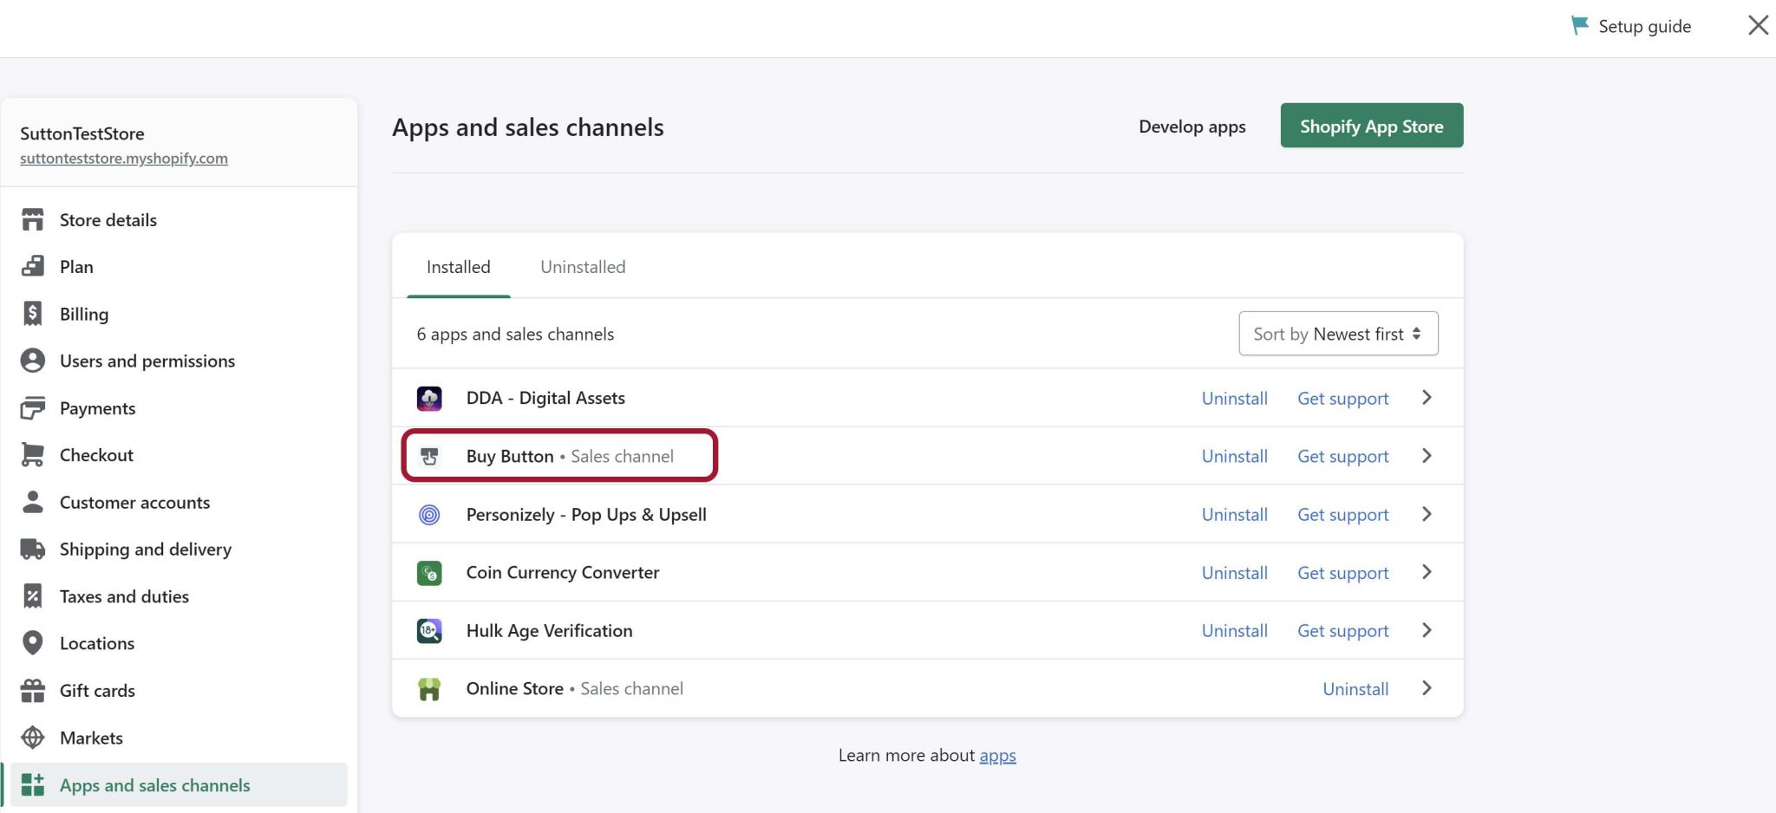Click the Setup guide flag icon
This screenshot has width=1776, height=813.
[1580, 26]
